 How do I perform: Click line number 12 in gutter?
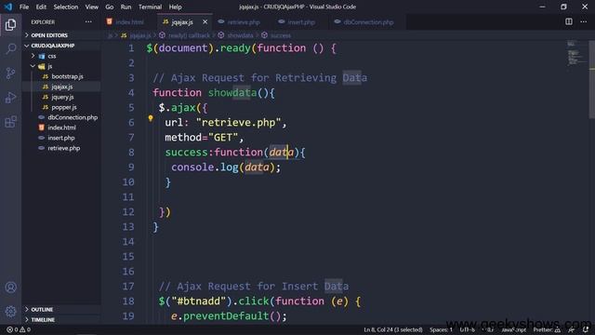(128, 212)
